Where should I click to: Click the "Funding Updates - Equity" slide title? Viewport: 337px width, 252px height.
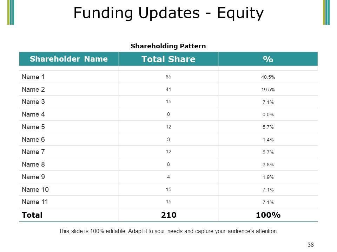168,13
